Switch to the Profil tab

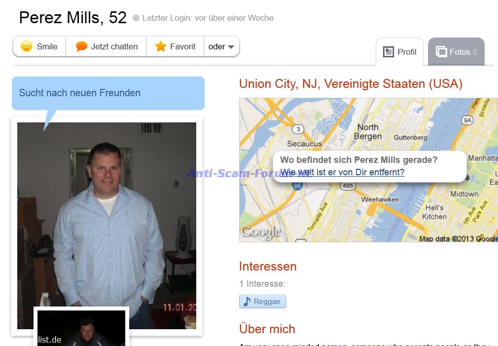(x=399, y=52)
